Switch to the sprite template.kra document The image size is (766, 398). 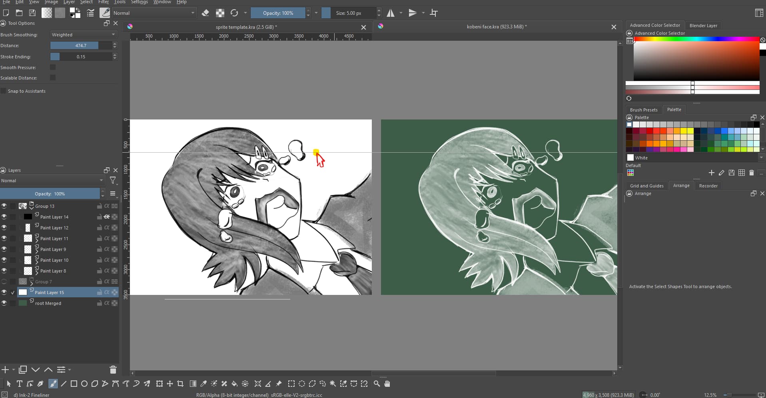click(246, 27)
